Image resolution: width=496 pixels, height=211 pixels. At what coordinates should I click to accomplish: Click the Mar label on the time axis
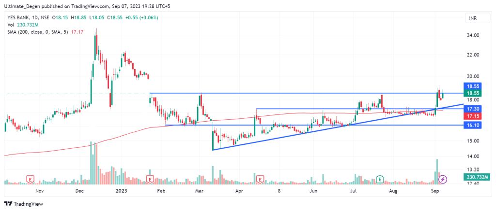[x=199, y=191]
